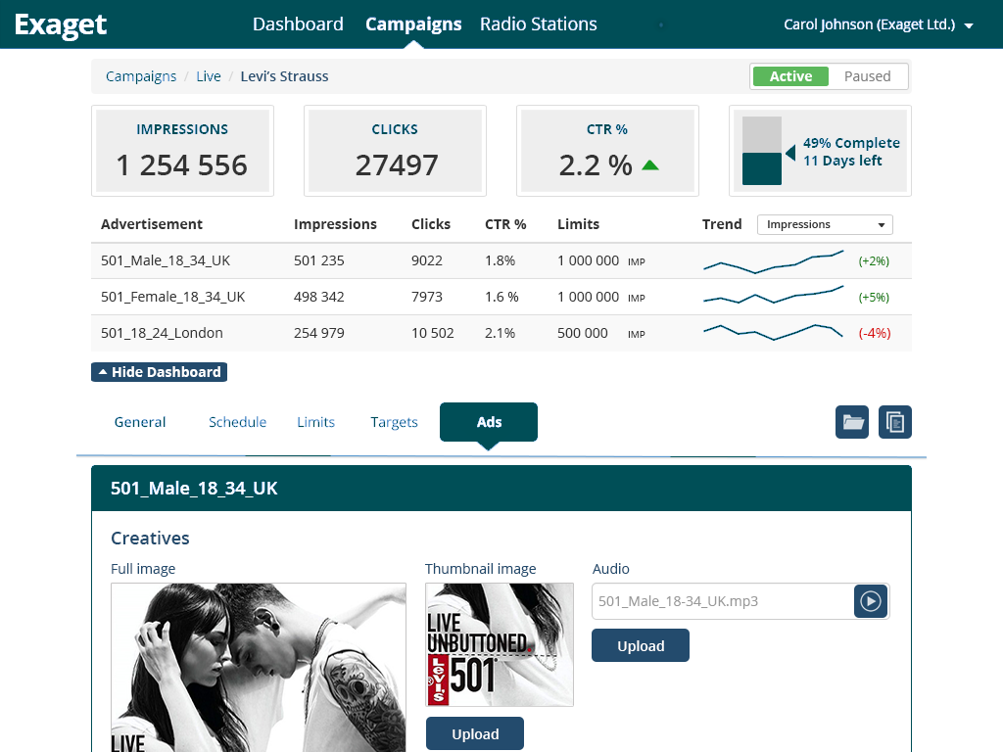Click the green CTR up-arrow indicator

tap(649, 165)
